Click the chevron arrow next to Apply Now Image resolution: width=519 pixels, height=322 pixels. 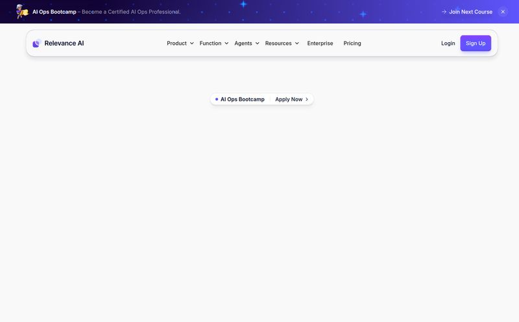point(307,99)
